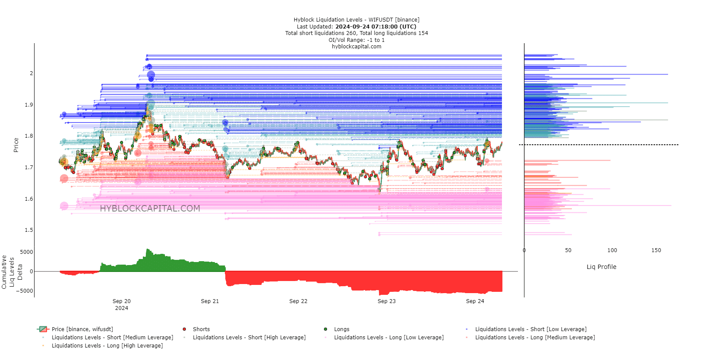This screenshot has width=713, height=357.
Task: Click the 'Sep 22' x-axis label
Action: coord(298,301)
